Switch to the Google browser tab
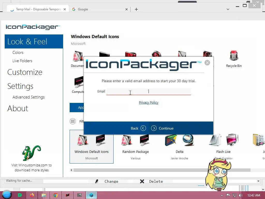The width and height of the screenshot is (265, 199). (x=100, y=9)
